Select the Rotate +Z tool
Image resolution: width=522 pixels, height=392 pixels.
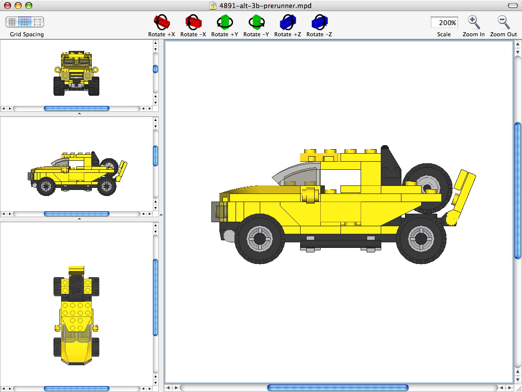[287, 22]
